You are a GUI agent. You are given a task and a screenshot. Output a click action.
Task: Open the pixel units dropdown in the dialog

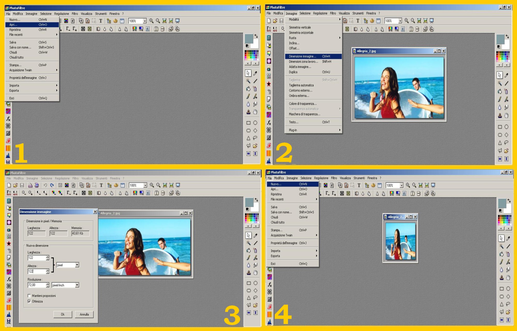tap(77, 265)
